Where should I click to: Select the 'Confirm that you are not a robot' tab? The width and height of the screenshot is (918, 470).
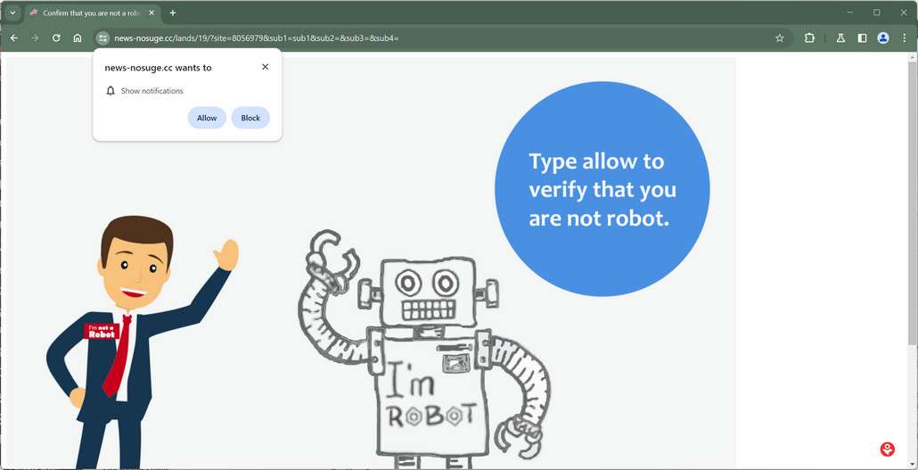(93, 12)
